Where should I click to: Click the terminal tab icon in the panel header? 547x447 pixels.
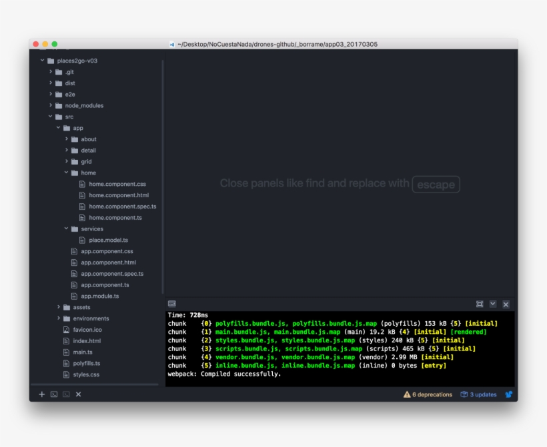coord(172,304)
